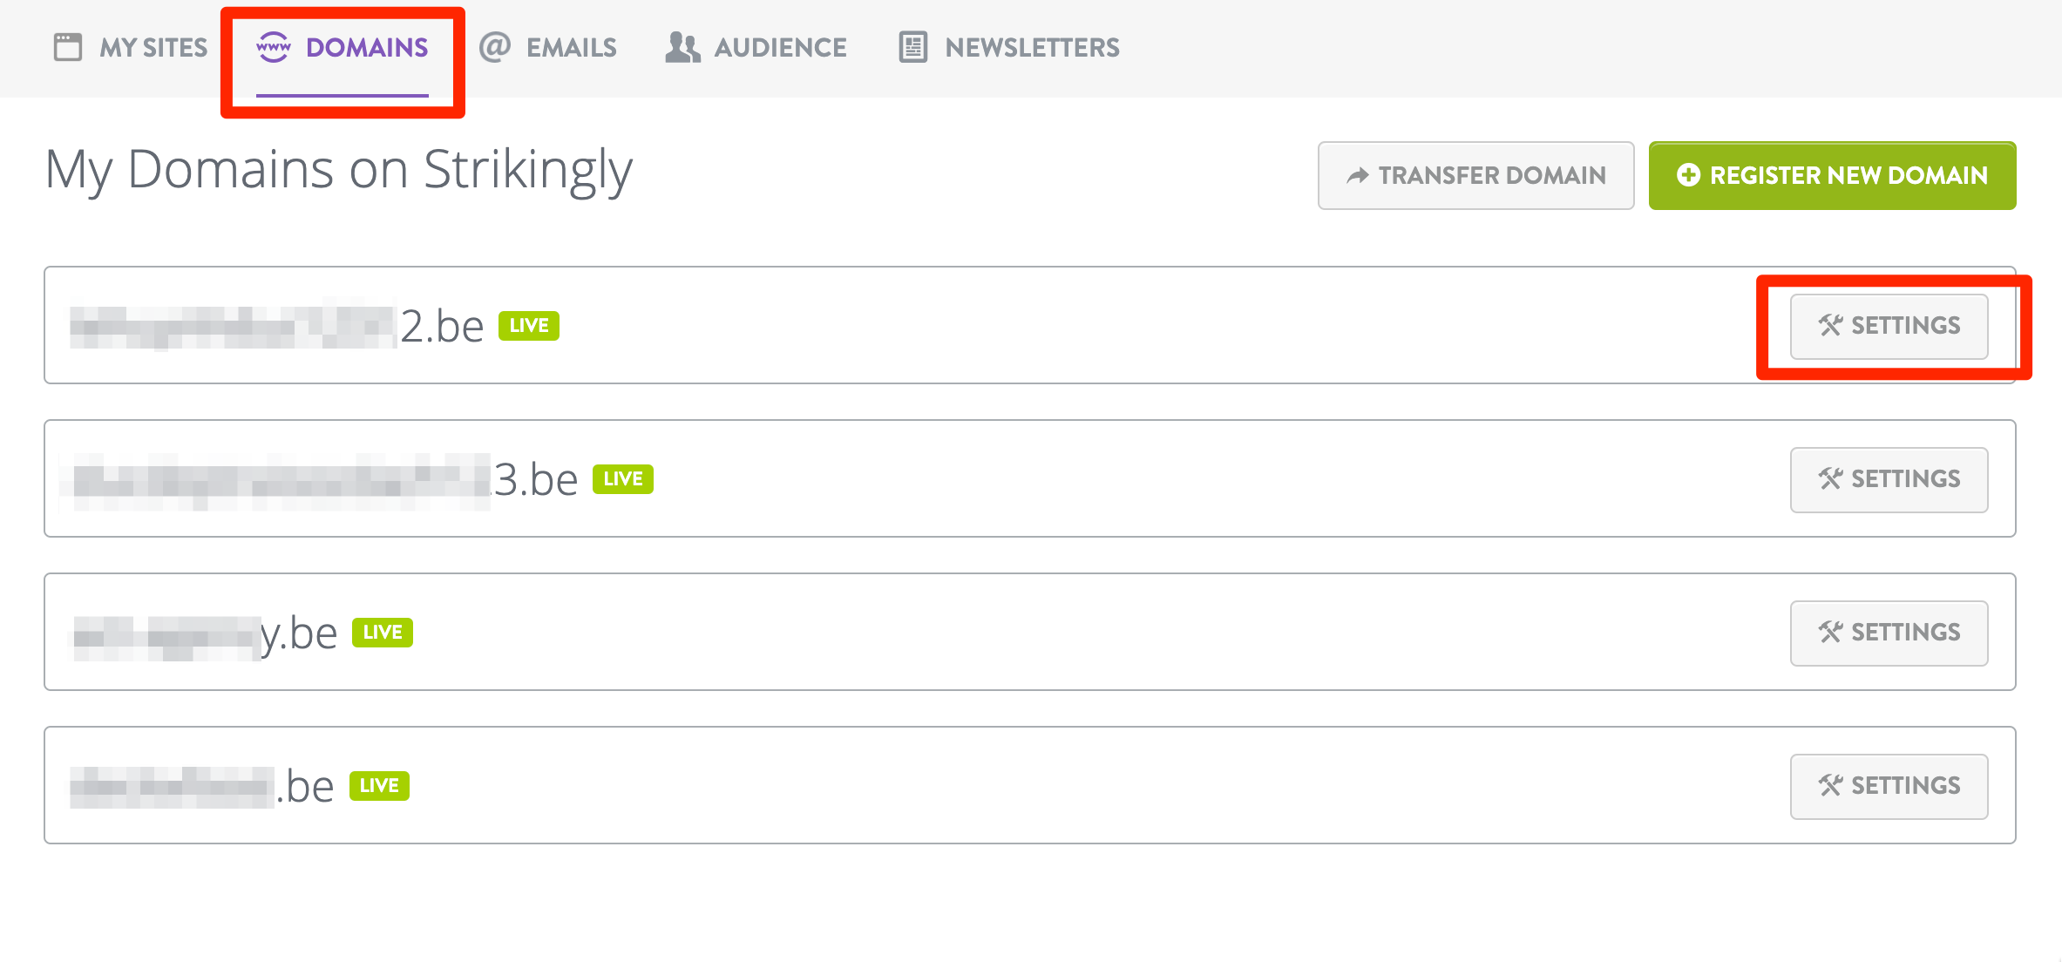Viewport: 2062px width, 962px height.
Task: Open Settings for the last .be domain
Action: pyautogui.click(x=1889, y=786)
